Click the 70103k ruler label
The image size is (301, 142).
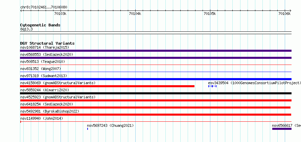click(60, 14)
